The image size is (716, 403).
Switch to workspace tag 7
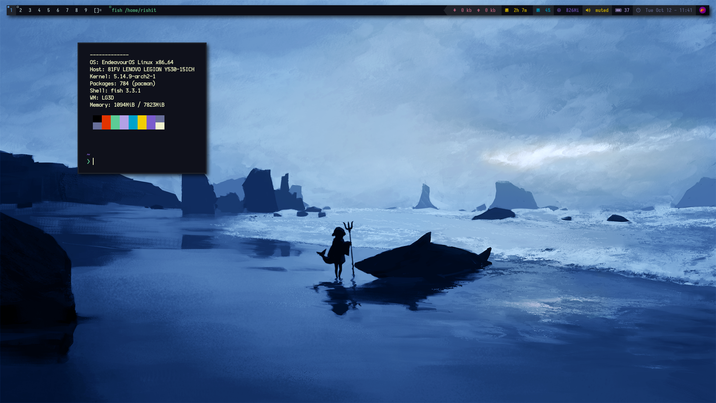(x=67, y=10)
